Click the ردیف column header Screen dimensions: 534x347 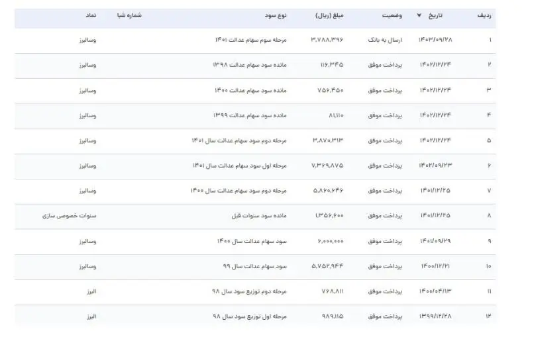pyautogui.click(x=484, y=15)
